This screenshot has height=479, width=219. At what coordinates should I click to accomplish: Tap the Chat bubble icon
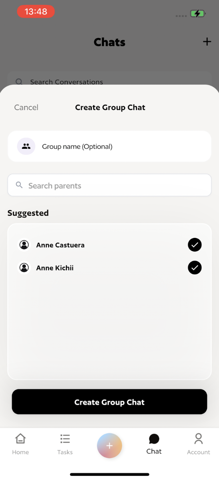[x=154, y=439]
